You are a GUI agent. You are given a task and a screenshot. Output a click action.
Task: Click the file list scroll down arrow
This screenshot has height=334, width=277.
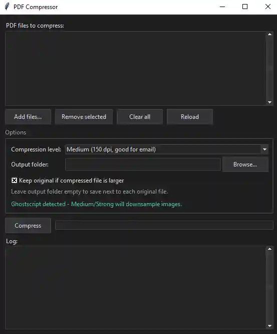coord(269,102)
